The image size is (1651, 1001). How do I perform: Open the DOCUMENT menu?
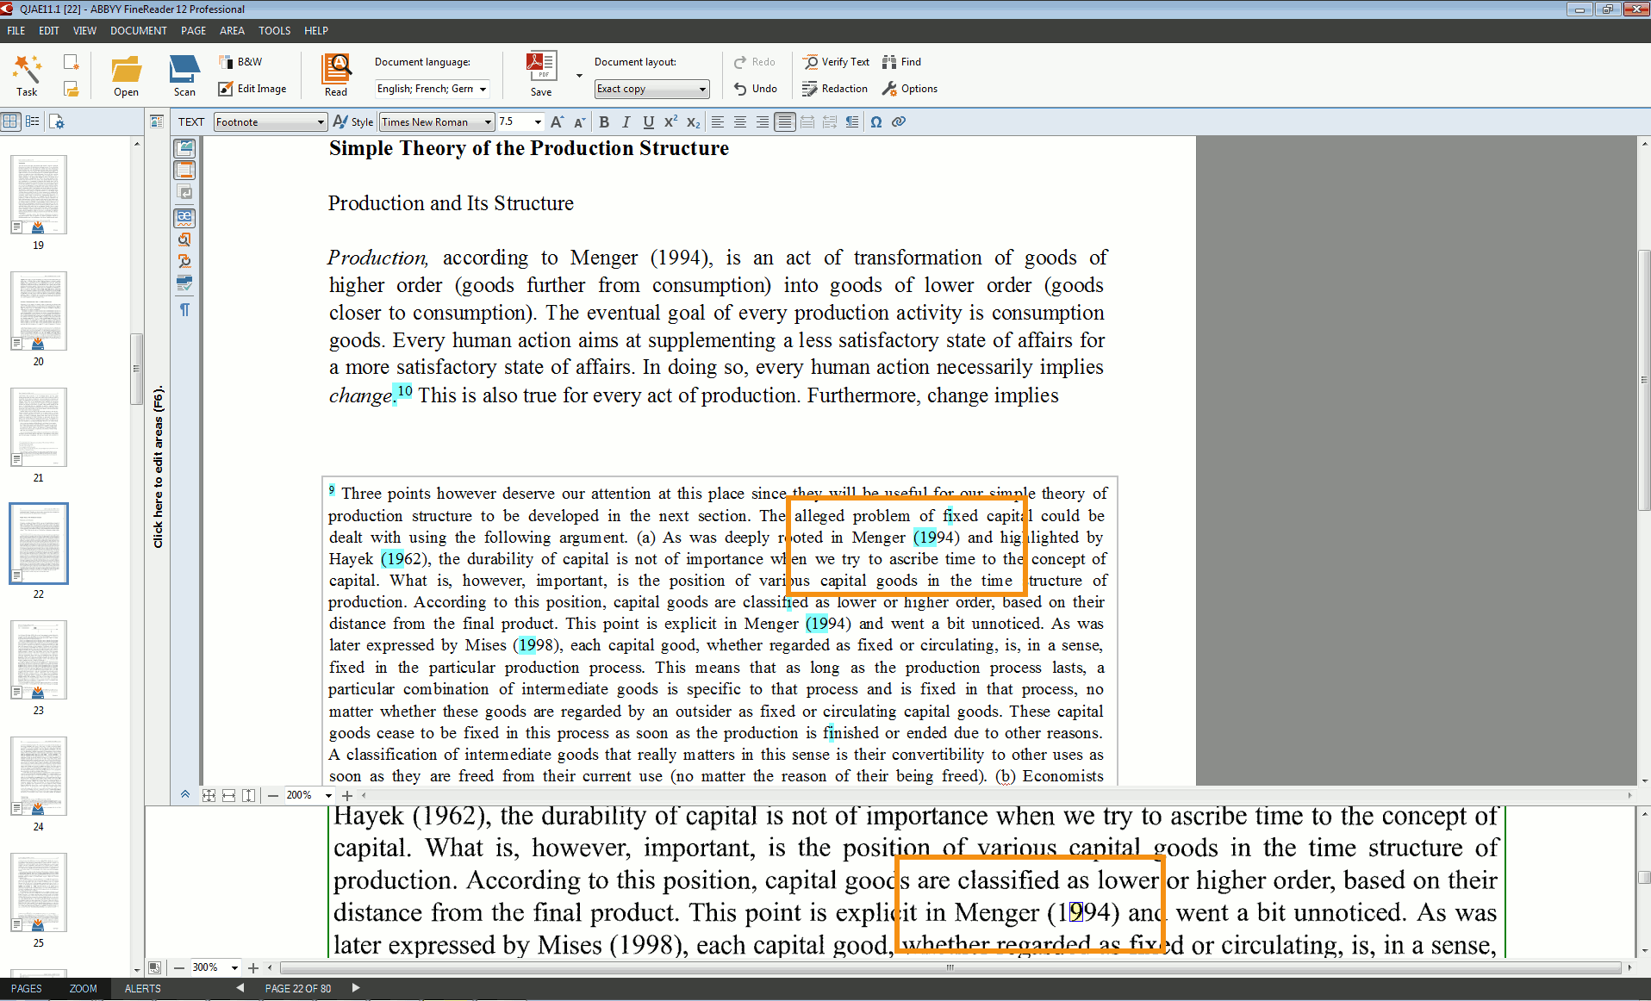tap(139, 31)
